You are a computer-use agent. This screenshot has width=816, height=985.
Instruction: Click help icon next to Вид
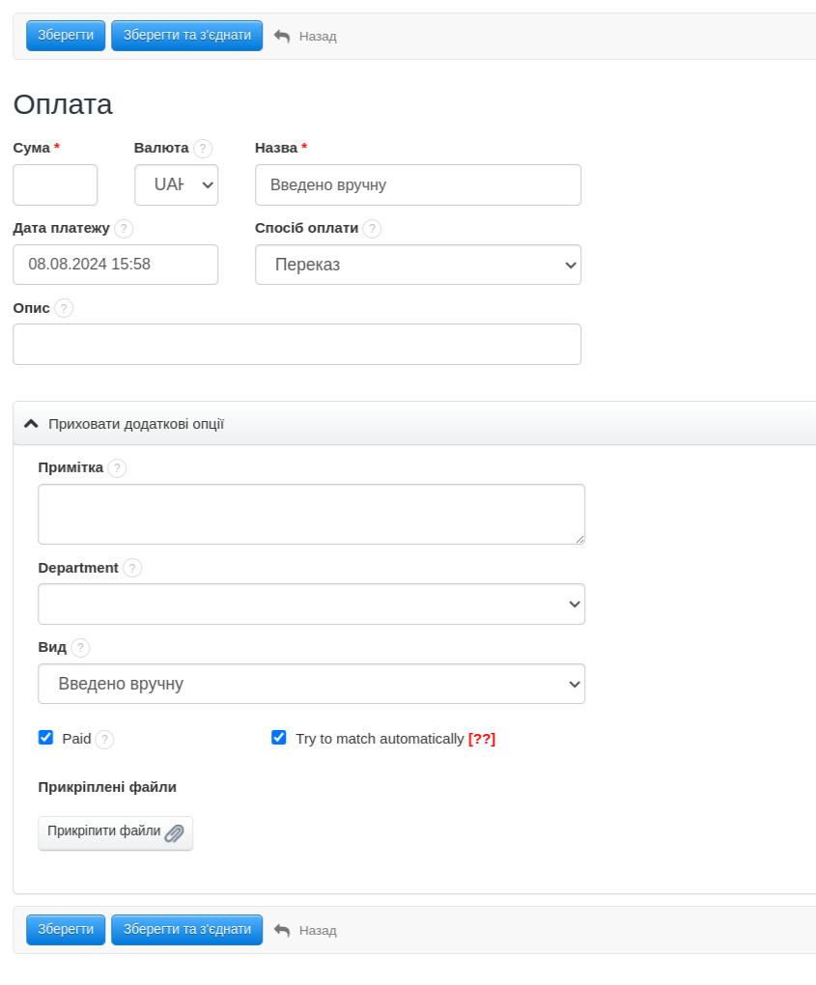point(80,648)
